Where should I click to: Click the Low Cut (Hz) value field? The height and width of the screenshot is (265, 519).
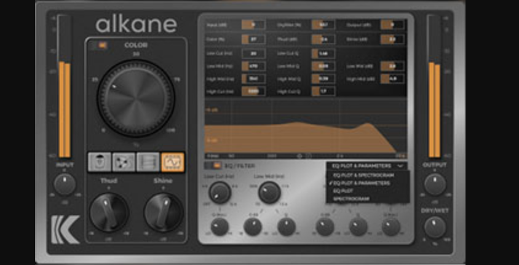pos(253,53)
